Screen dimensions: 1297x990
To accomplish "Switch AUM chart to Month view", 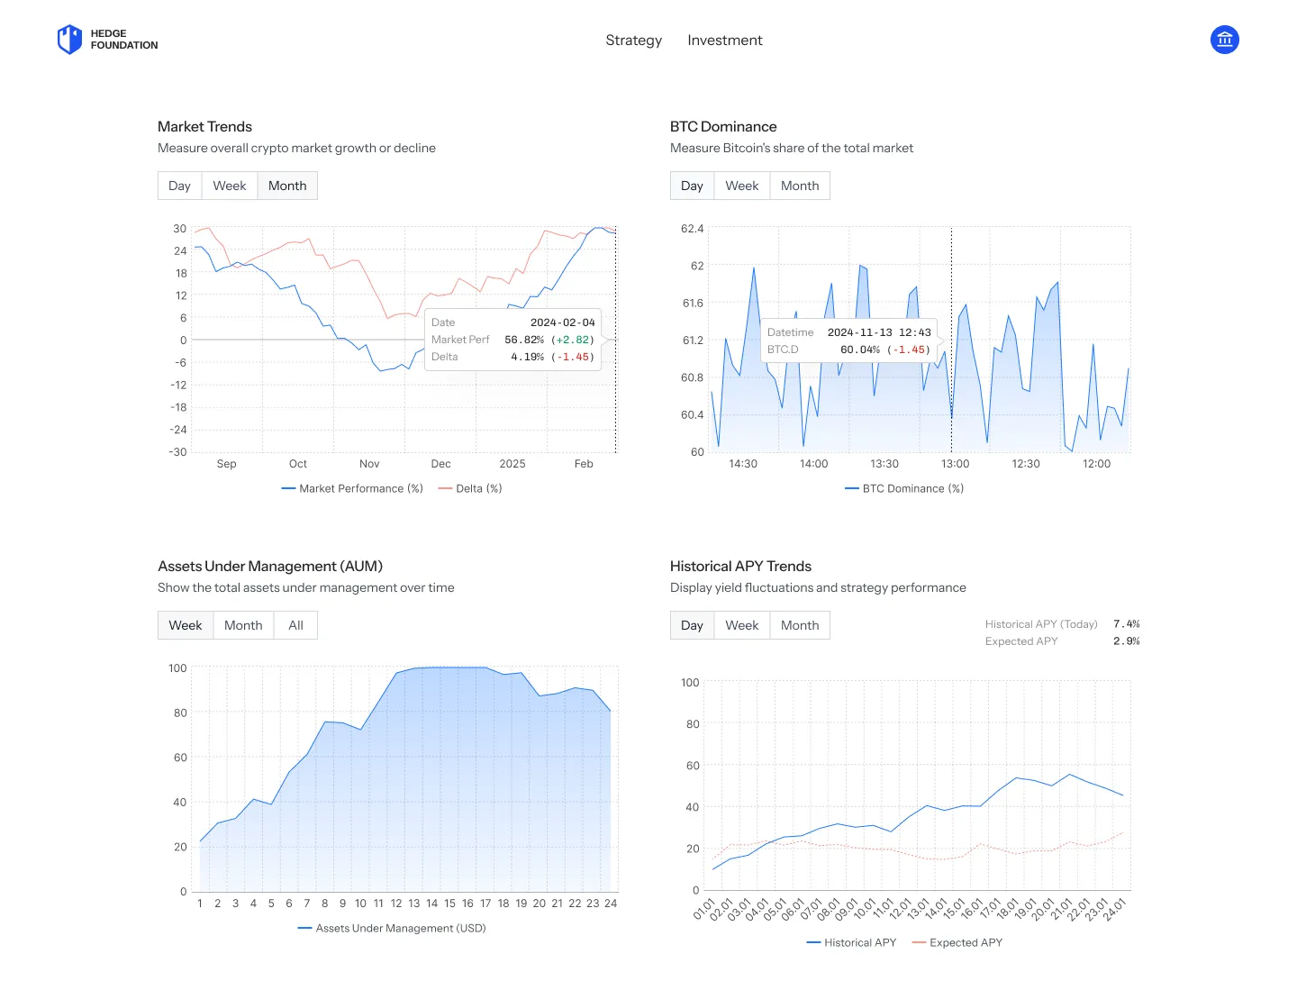I will click(242, 624).
